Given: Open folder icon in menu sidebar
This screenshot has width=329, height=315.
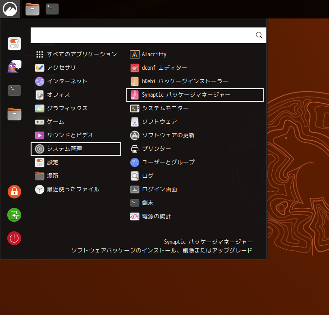Looking at the screenshot, I should tap(14, 114).
